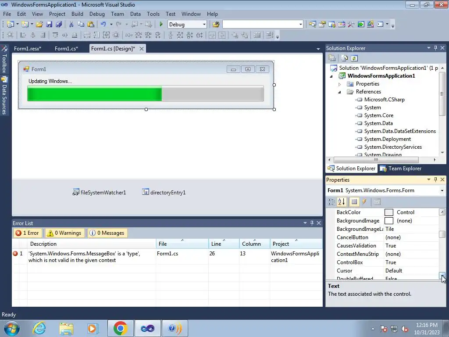449x337 pixels.
Task: Cut the selection with the scissors icon
Action: click(x=71, y=25)
